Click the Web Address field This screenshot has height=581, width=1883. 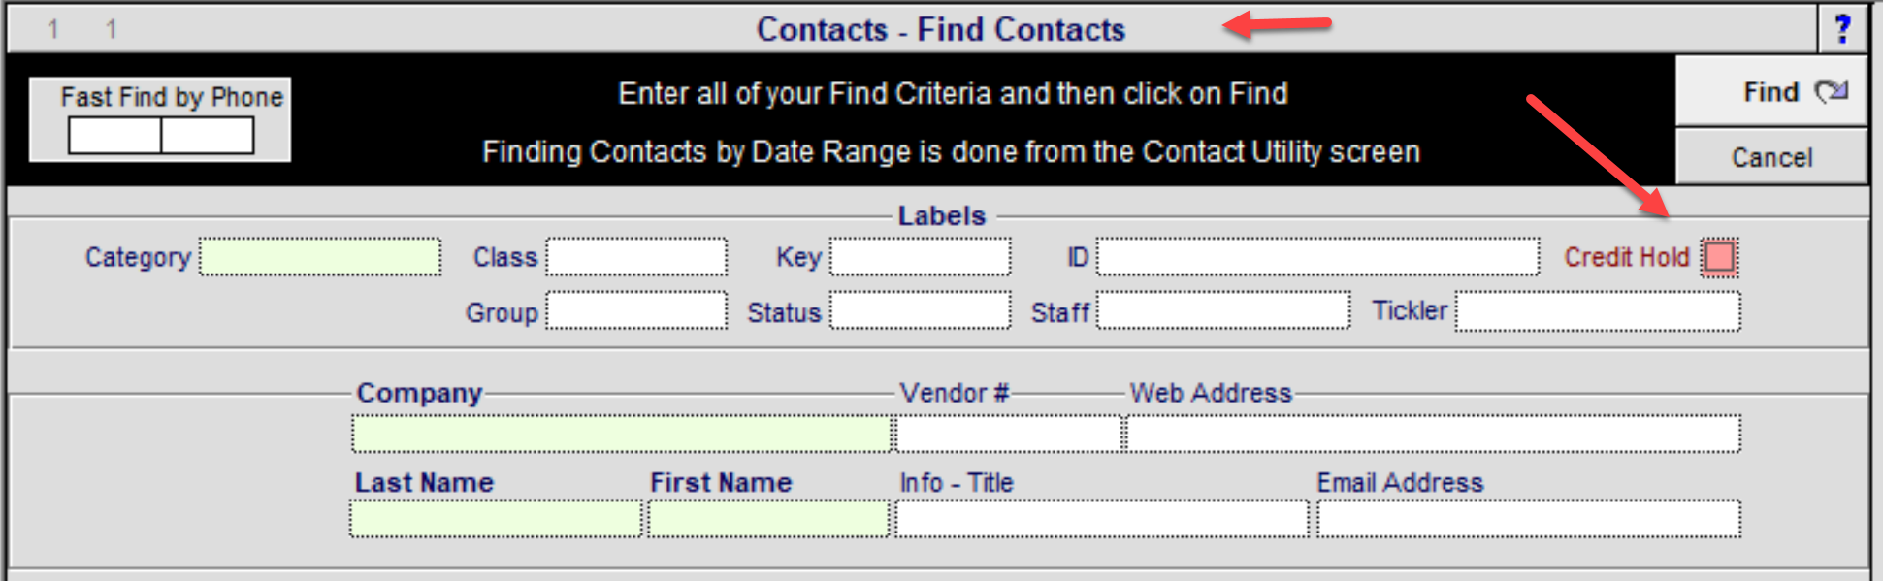point(1433,434)
